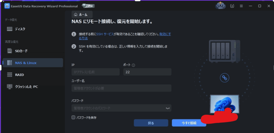Select NAS & Linux in the sidebar
This screenshot has height=133, width=274.
(x=33, y=63)
